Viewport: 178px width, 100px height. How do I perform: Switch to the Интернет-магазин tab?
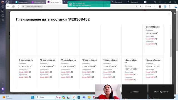click(38, 2)
